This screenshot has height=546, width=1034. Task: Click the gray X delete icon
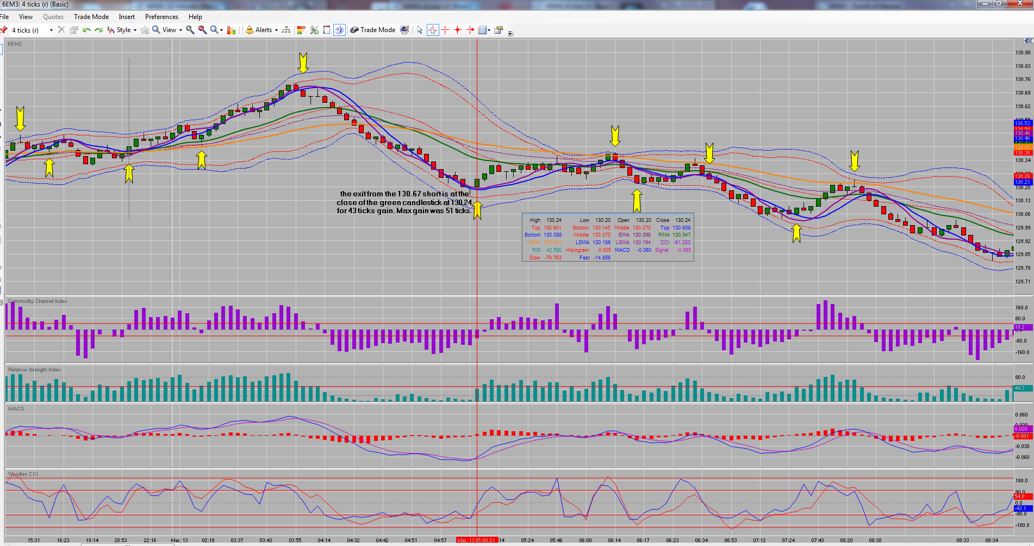(x=61, y=30)
